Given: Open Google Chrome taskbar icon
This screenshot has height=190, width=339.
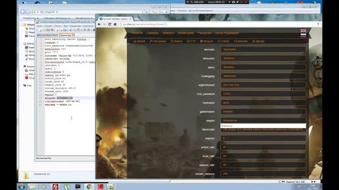Looking at the screenshot, I should click(x=89, y=186).
